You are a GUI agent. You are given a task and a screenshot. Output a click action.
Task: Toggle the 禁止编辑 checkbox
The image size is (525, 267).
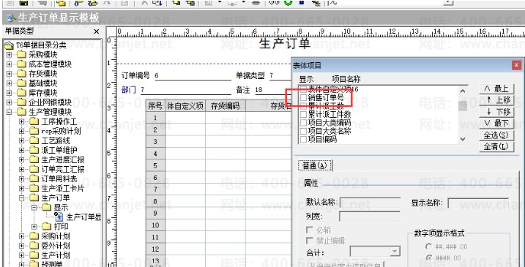click(x=310, y=241)
